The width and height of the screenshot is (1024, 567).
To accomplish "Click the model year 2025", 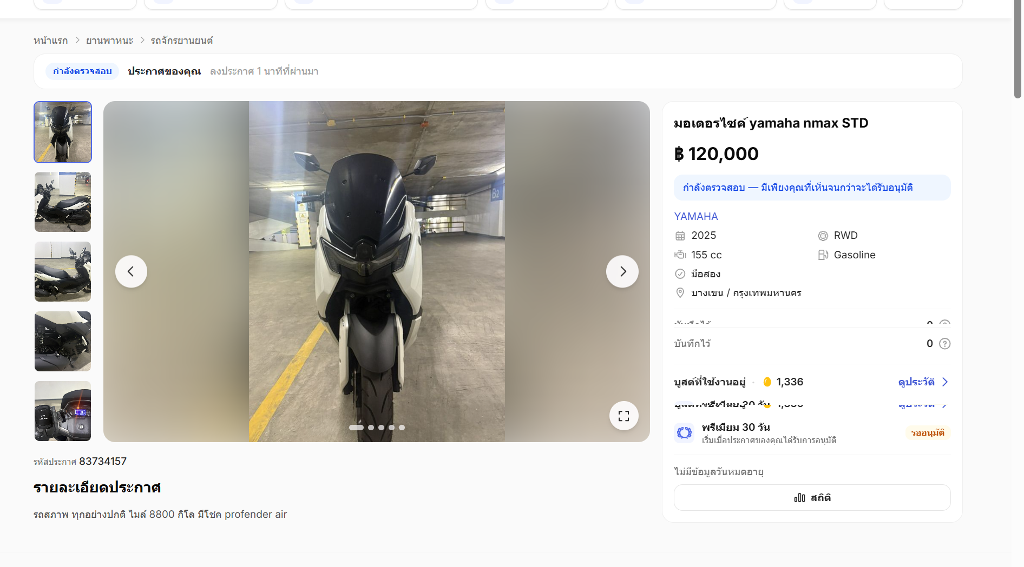I will pos(704,236).
